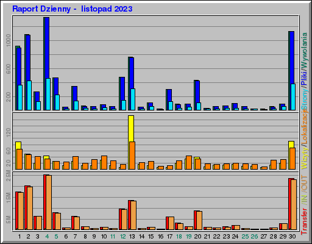Click the '25M' transfer axis value
This screenshot has width=312, height=244.
pyautogui.click(x=9, y=176)
